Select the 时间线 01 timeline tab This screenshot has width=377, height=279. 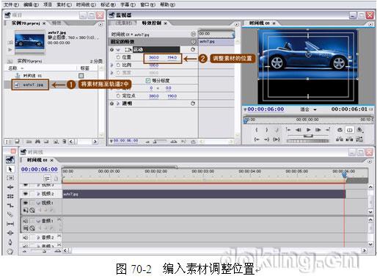[x=37, y=160]
